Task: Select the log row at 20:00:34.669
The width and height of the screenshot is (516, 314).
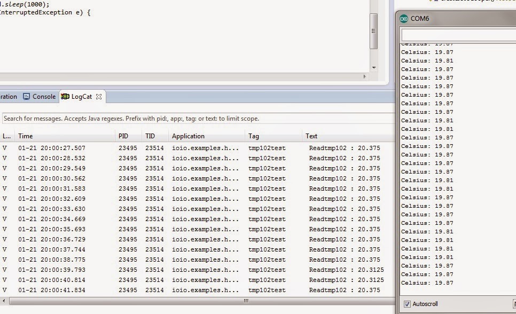Action: point(198,219)
